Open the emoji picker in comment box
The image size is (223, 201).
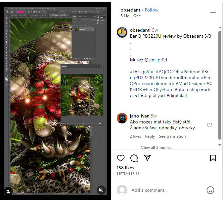210,190
